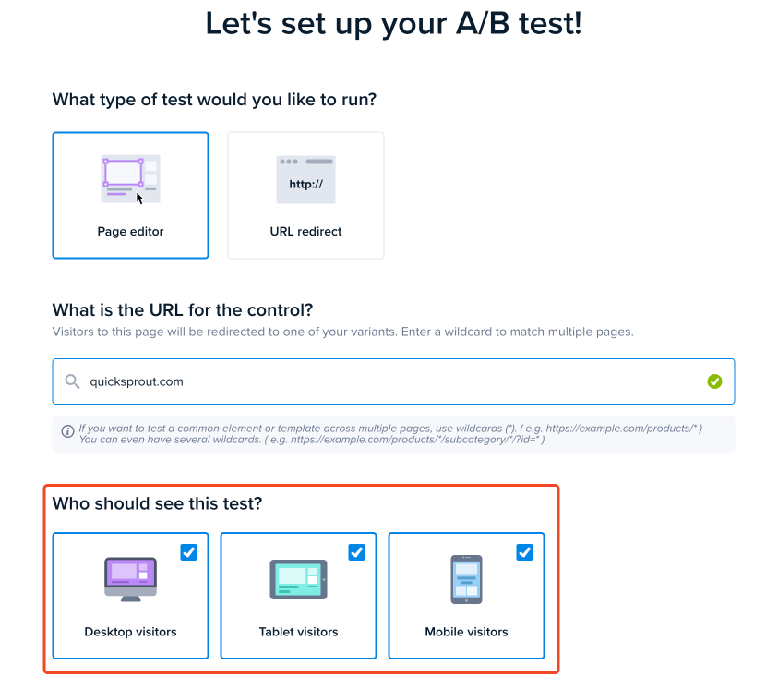Click the green validation checkmark icon

(714, 381)
